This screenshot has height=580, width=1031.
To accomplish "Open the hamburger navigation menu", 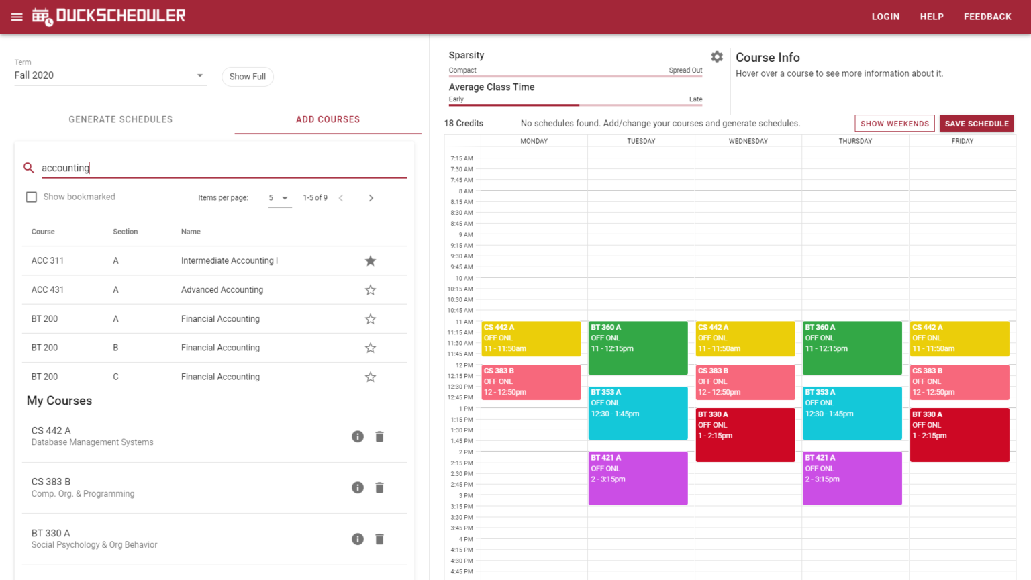I will 17,17.
